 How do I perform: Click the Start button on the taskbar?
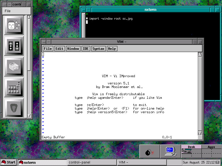pos(9,162)
